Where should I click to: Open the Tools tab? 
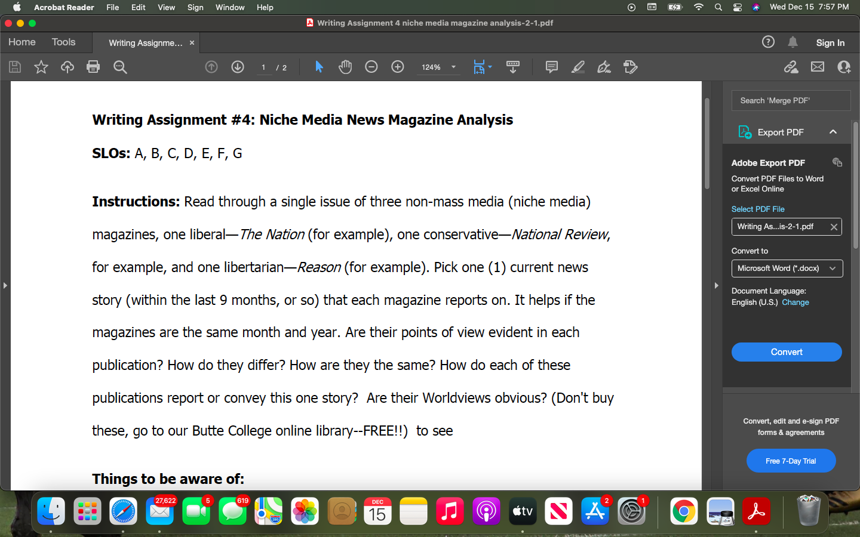pyautogui.click(x=63, y=42)
